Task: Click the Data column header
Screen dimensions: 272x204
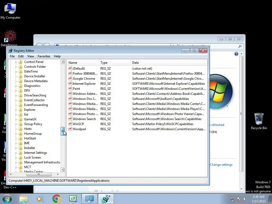Action: pyautogui.click(x=169, y=63)
